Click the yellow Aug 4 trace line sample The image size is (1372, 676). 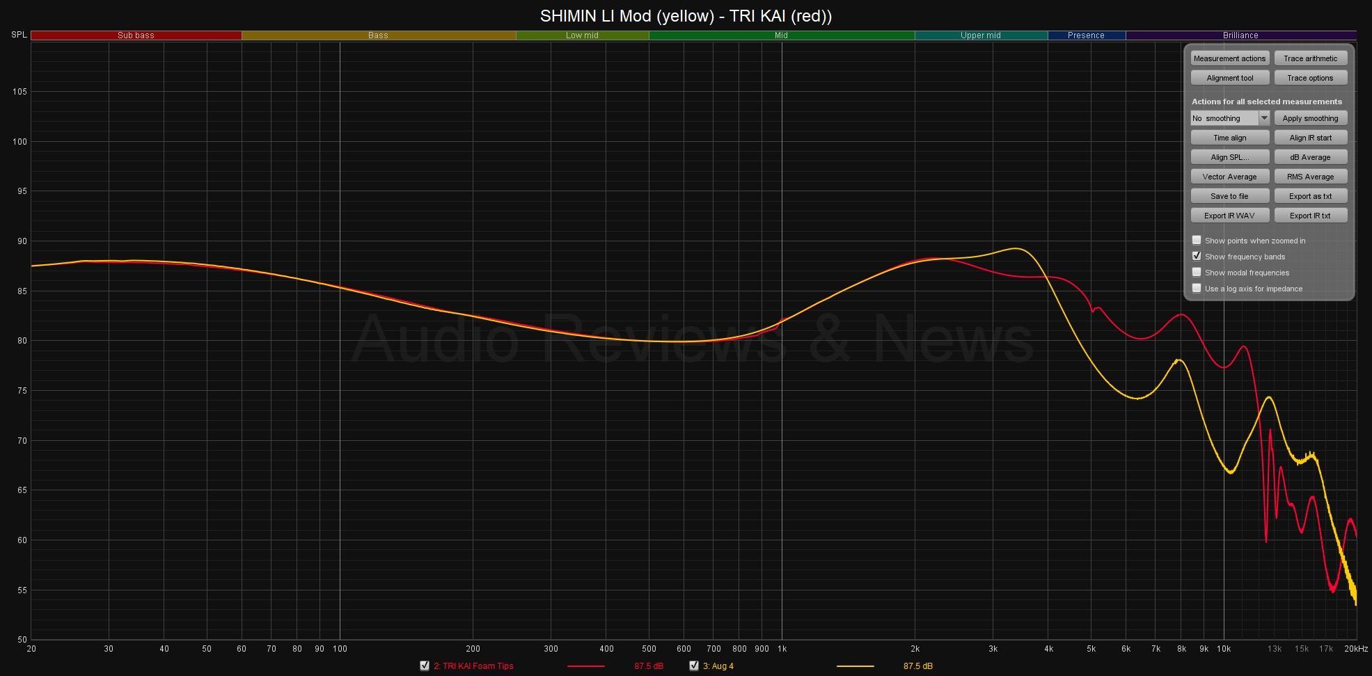pyautogui.click(x=855, y=666)
